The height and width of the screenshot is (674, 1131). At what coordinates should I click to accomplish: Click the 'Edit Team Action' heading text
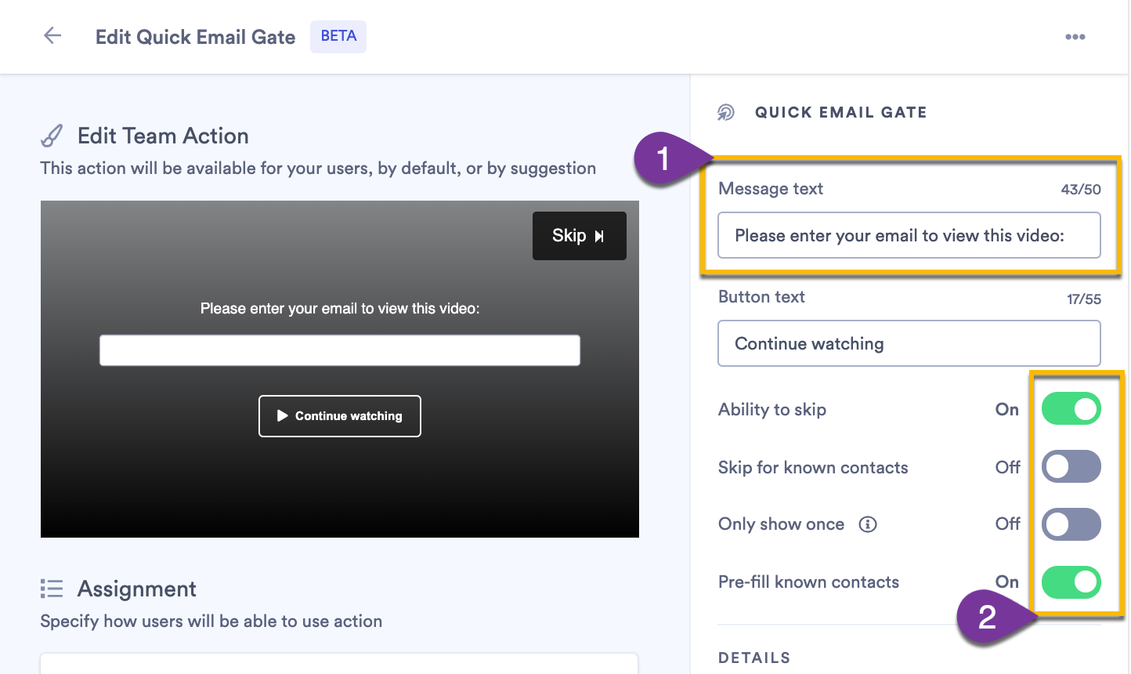163,136
